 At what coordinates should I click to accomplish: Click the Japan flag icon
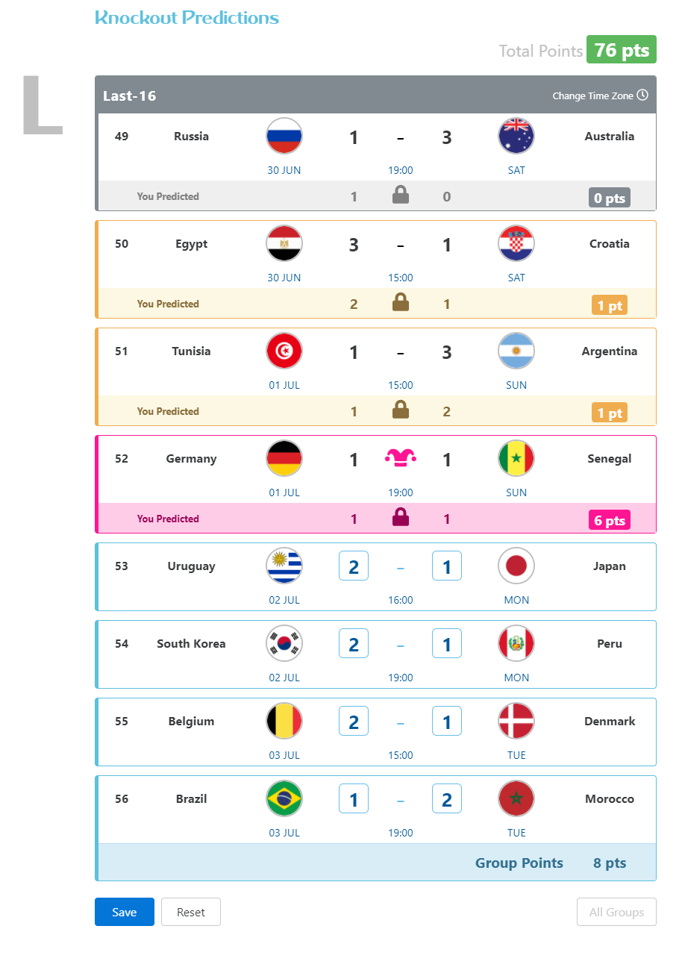click(x=516, y=566)
